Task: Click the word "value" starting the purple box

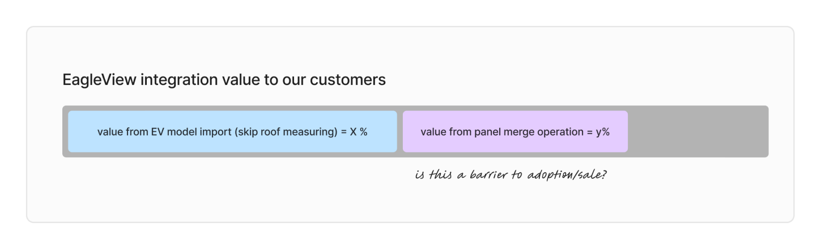Action: (432, 132)
